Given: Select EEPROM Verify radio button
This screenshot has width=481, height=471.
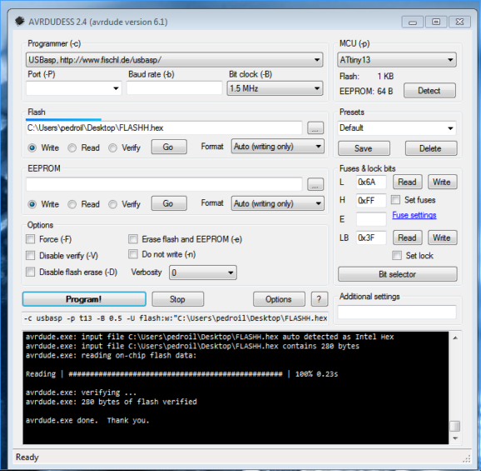Looking at the screenshot, I should (x=112, y=204).
